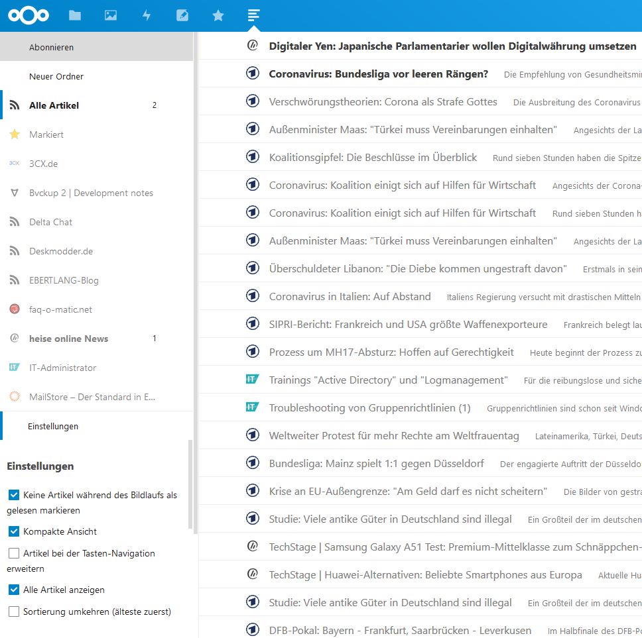Open the Activity lightning bolt icon
642x638 pixels.
147,15
